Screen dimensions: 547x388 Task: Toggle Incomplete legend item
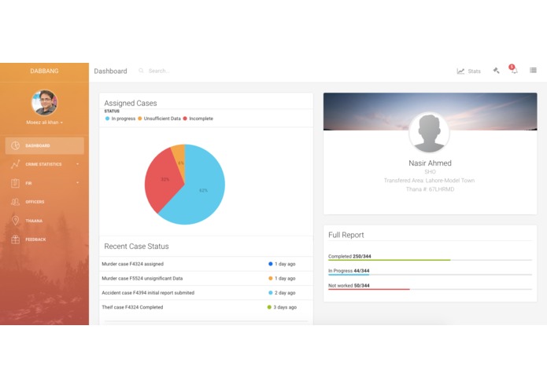tap(198, 119)
